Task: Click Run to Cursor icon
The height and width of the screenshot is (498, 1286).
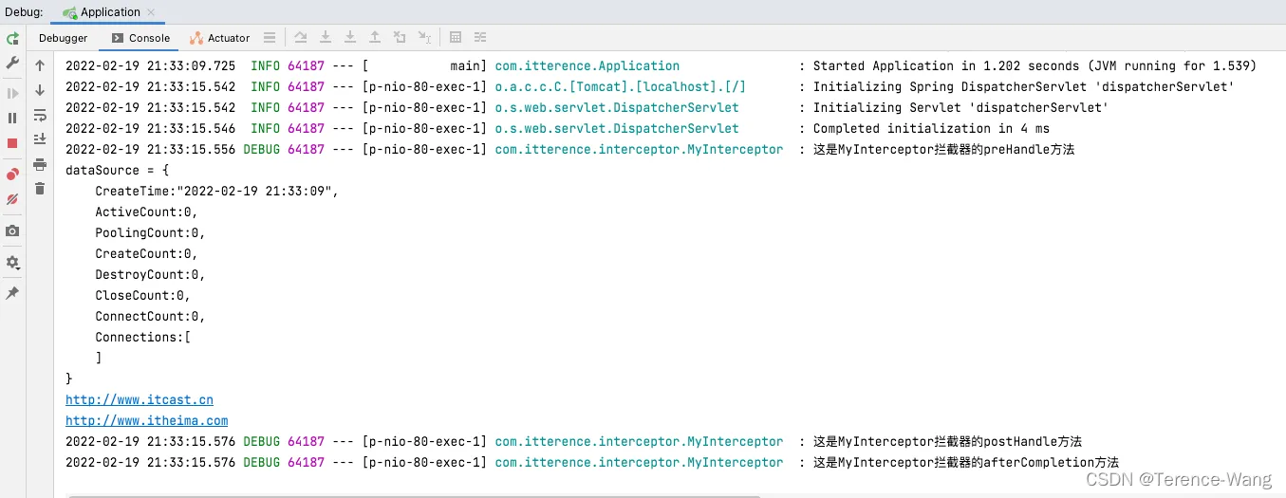Action: tap(424, 38)
